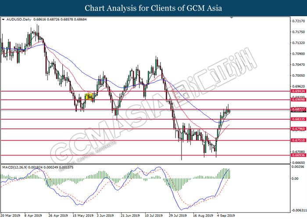Screen dimensions: 307x219
Task: Click the Chart Analysis for Clients heading
Action: (x=153, y=8)
